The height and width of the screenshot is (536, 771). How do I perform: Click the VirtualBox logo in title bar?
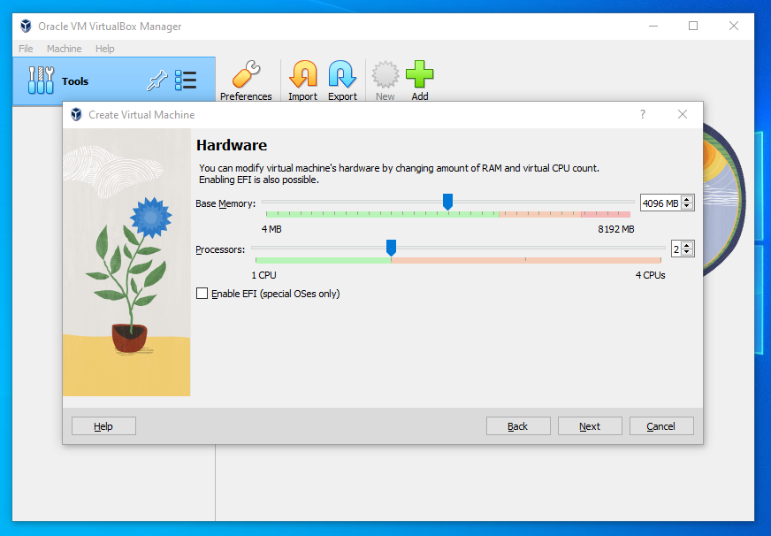(26, 26)
